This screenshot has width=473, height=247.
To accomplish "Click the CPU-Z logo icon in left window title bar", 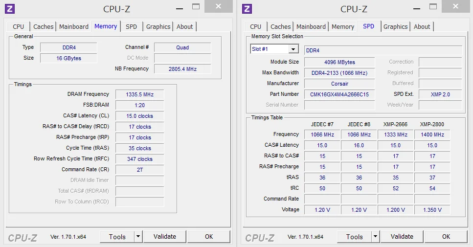I will (10, 9).
